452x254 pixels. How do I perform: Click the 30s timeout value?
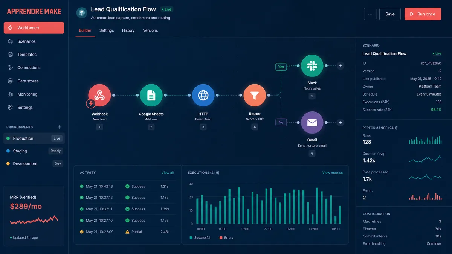click(438, 229)
